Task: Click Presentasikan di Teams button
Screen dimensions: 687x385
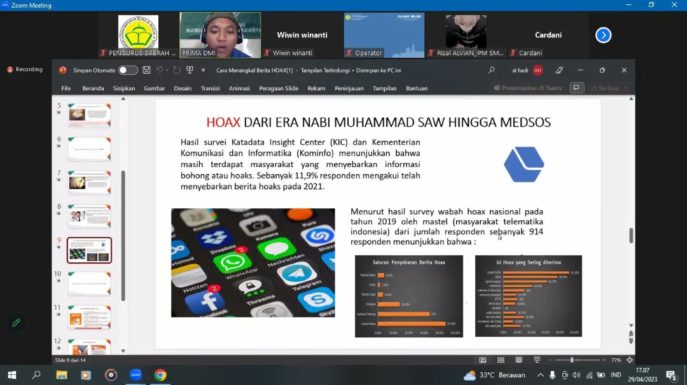Action: point(528,88)
